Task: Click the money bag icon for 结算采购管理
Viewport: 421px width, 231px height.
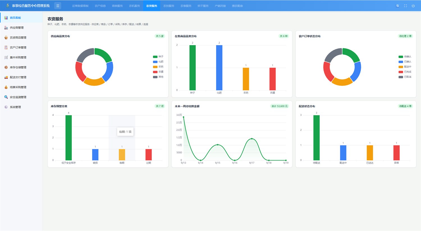Action: click(x=6, y=87)
